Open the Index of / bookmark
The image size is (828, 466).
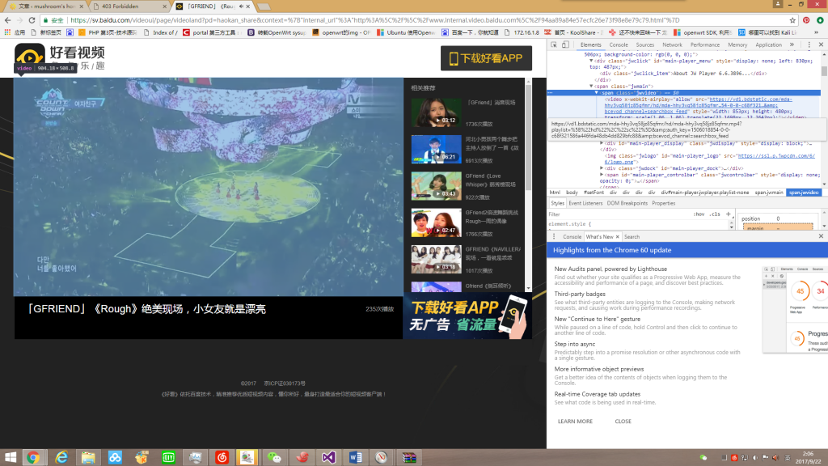pos(161,32)
